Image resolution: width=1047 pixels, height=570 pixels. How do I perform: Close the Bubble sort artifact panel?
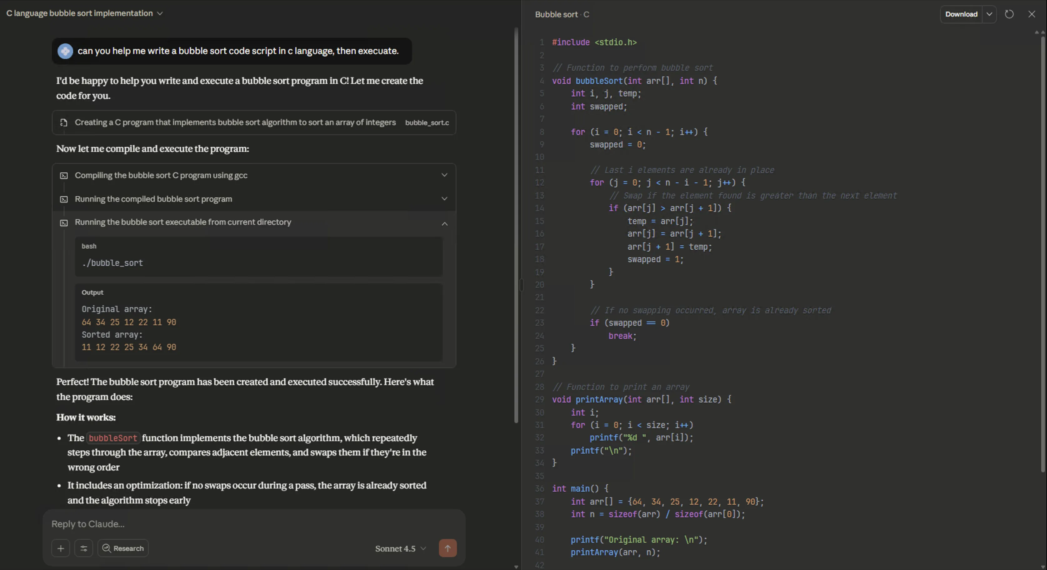click(x=1032, y=14)
